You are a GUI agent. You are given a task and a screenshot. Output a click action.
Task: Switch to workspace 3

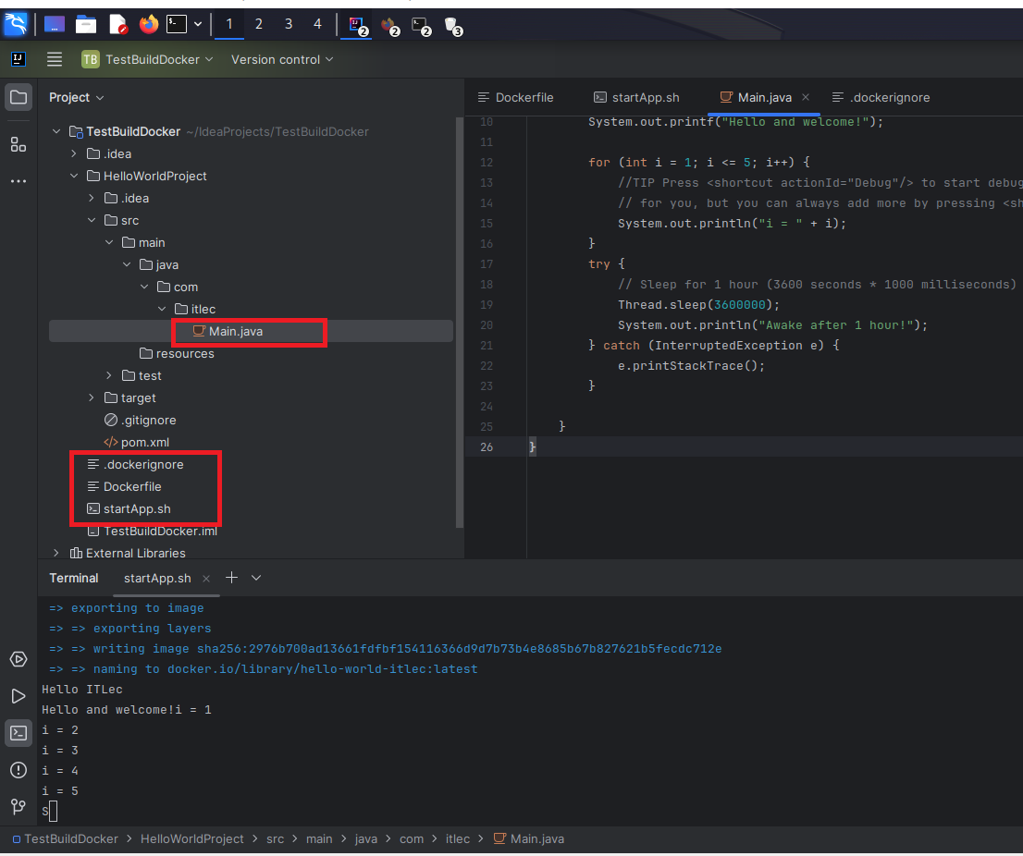point(289,24)
